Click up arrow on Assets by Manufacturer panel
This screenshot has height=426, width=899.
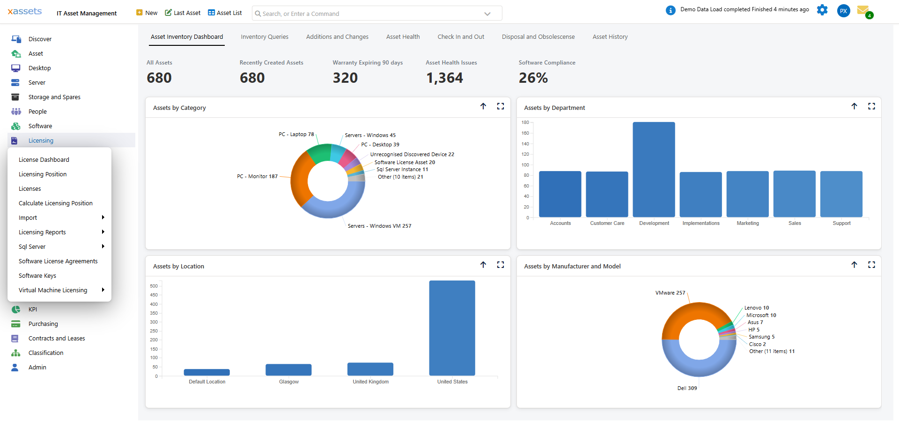[x=854, y=265]
